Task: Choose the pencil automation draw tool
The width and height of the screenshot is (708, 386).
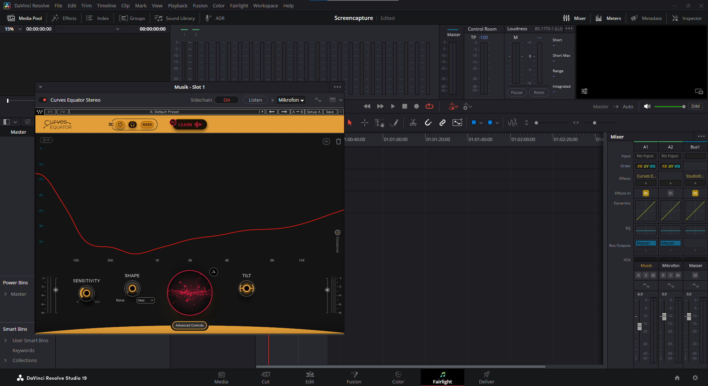Action: 395,123
